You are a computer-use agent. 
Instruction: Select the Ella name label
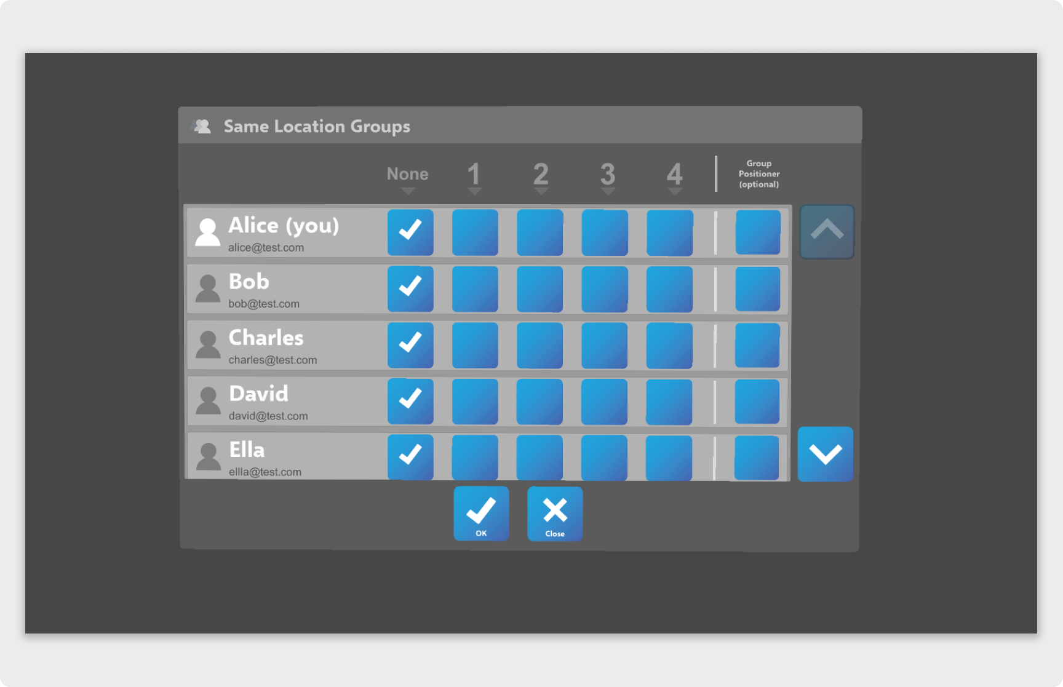point(247,450)
